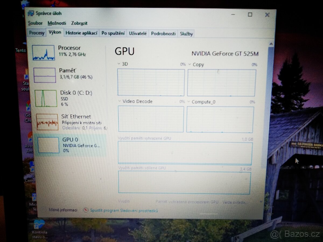Switch to the Procesy tab
This screenshot has width=323, height=242.
(37, 33)
